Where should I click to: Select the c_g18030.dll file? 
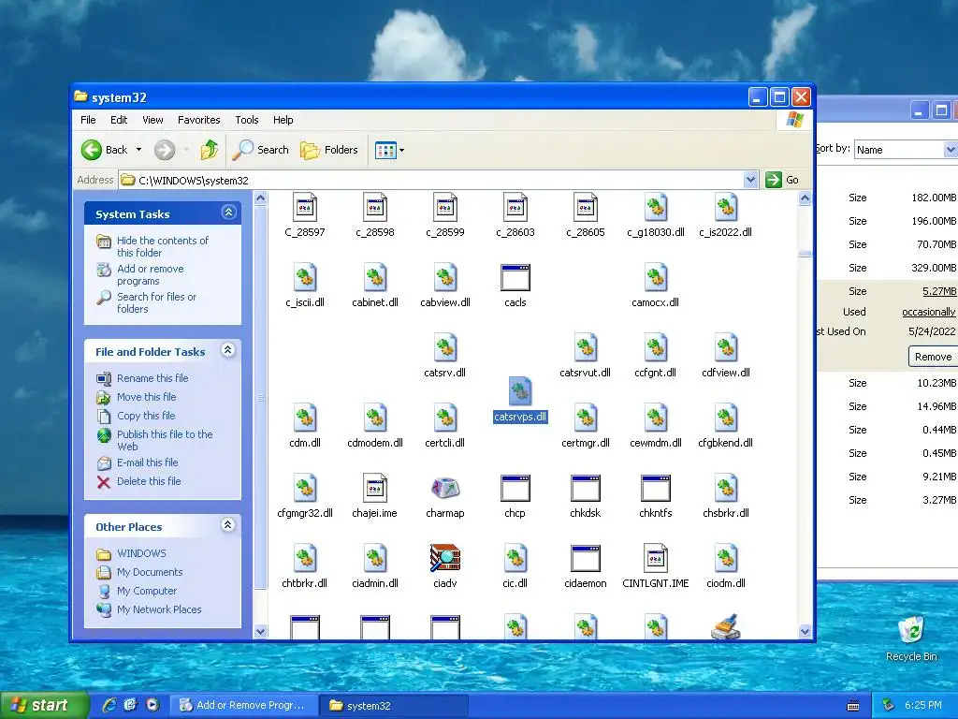tap(656, 214)
